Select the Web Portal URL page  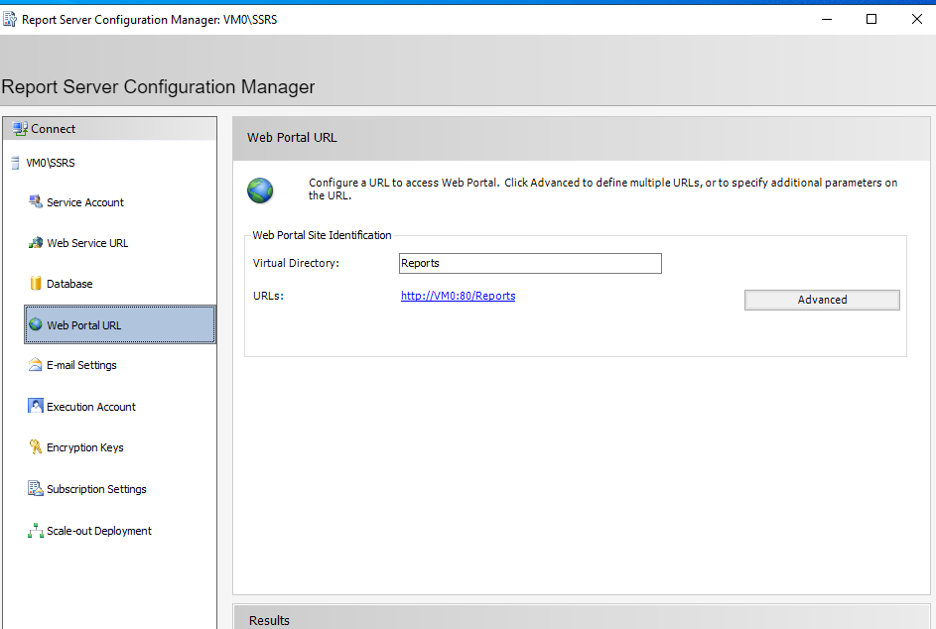(x=120, y=324)
